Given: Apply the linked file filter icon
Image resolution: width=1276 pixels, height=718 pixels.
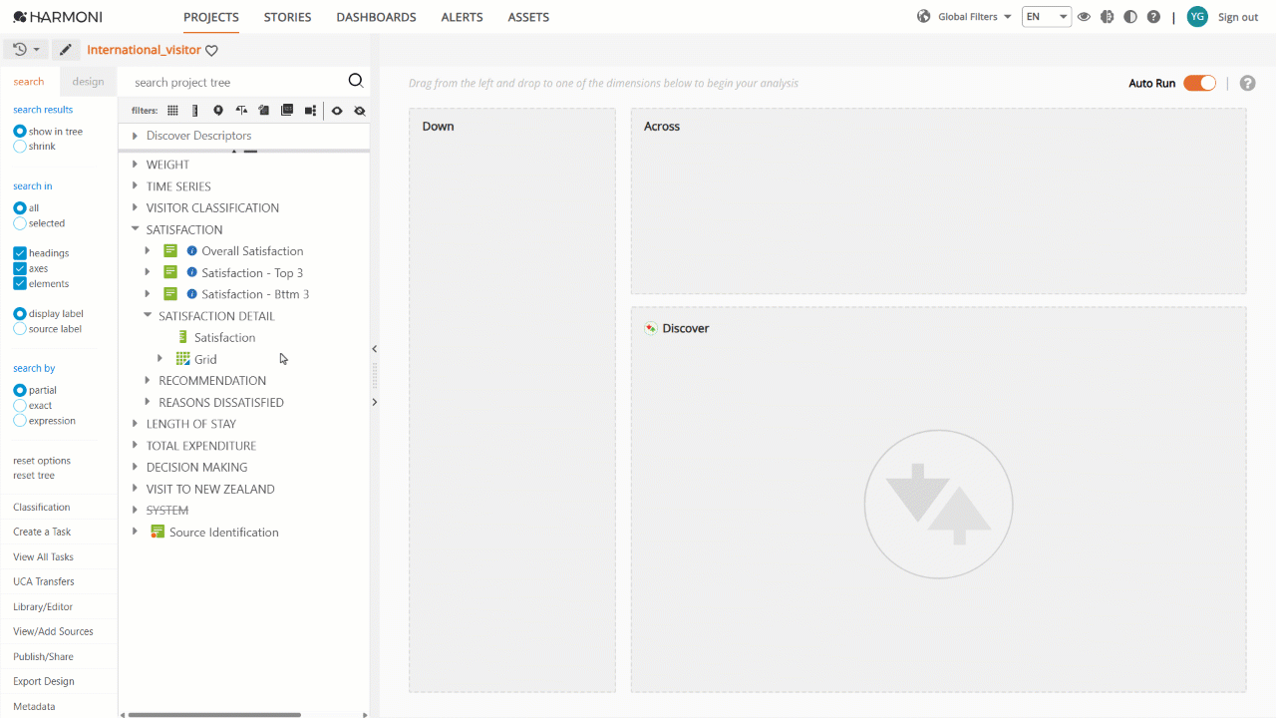Looking at the screenshot, I should click(x=263, y=111).
